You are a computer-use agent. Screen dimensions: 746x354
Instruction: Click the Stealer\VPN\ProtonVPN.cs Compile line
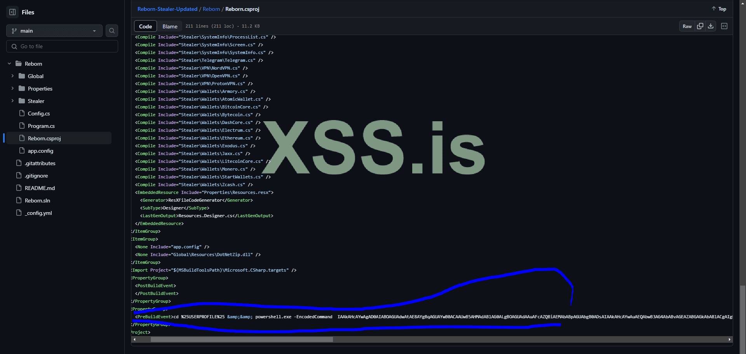coord(194,84)
